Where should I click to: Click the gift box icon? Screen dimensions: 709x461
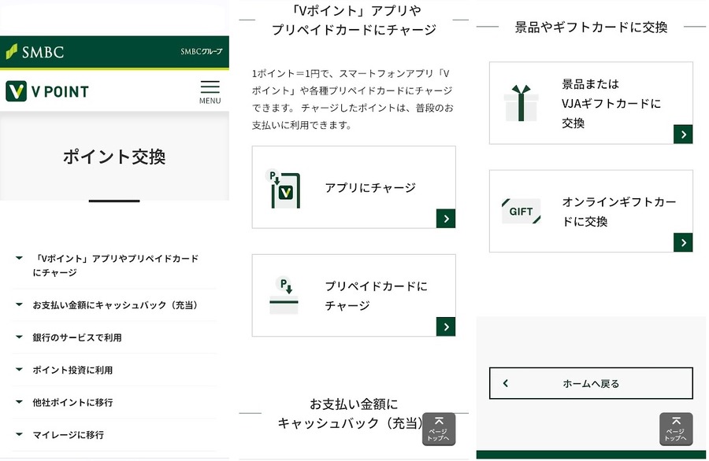[x=522, y=103]
